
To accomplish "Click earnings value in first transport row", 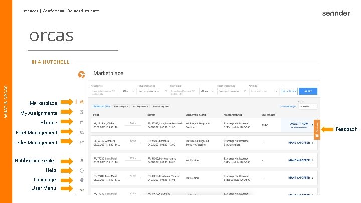I will (265, 125).
